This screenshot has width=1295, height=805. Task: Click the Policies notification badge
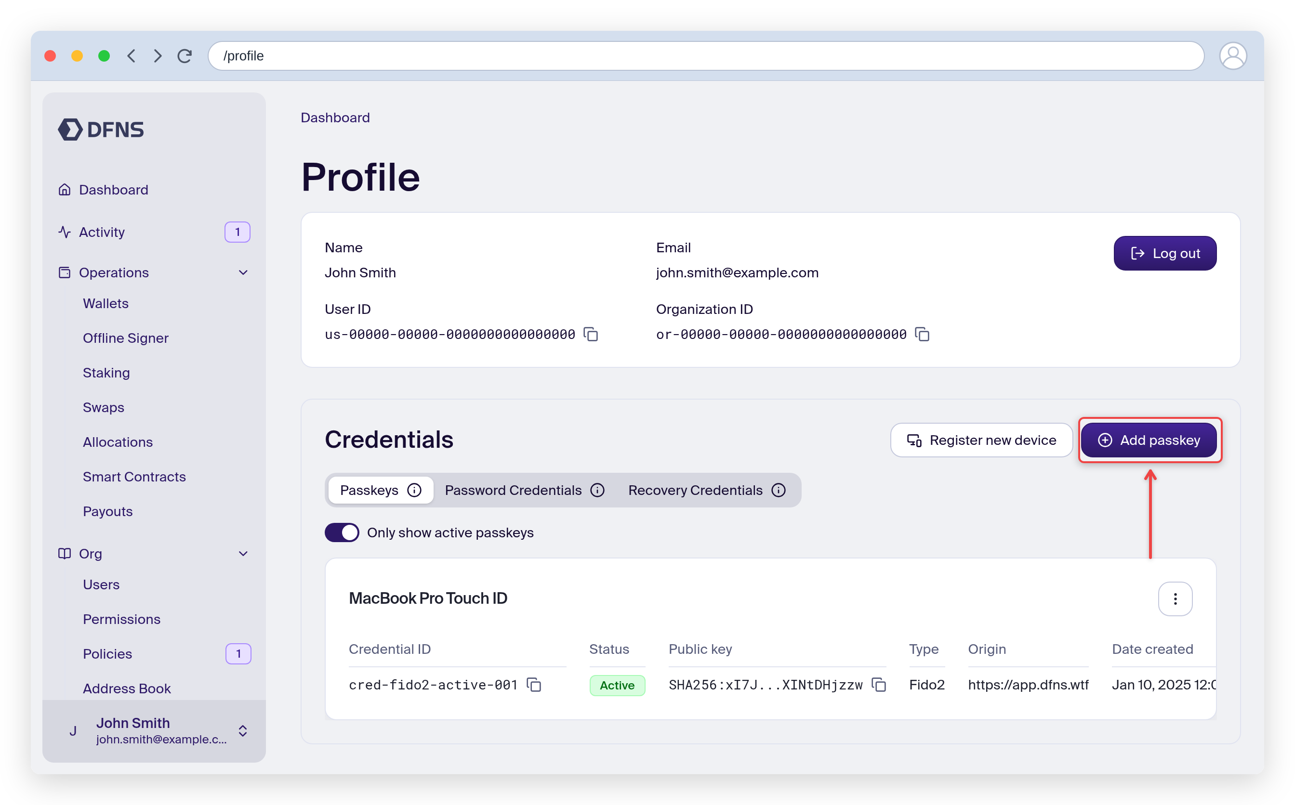click(238, 654)
